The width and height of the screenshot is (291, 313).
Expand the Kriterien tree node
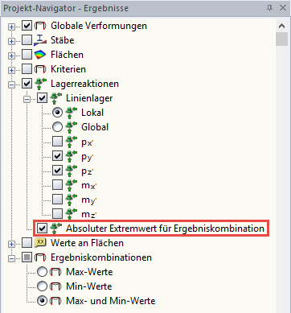[11, 70]
